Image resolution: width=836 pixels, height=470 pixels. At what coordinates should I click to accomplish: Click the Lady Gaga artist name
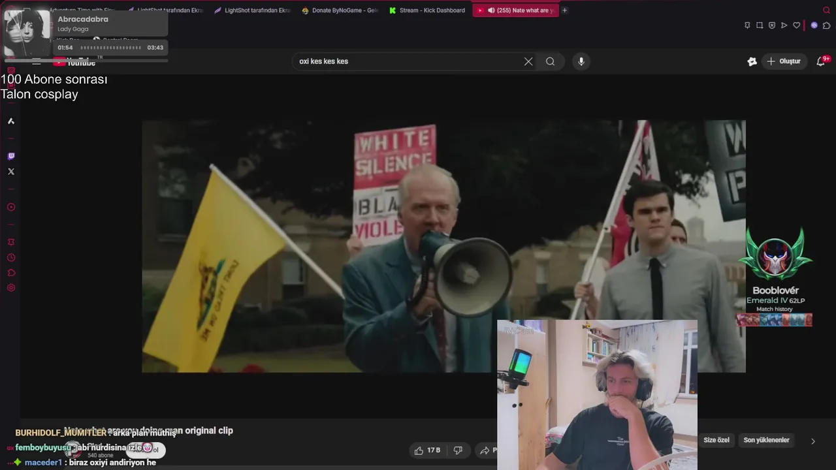[72, 29]
